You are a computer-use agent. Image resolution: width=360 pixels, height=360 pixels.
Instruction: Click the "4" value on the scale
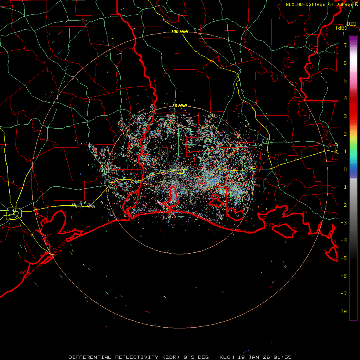(x=345, y=98)
